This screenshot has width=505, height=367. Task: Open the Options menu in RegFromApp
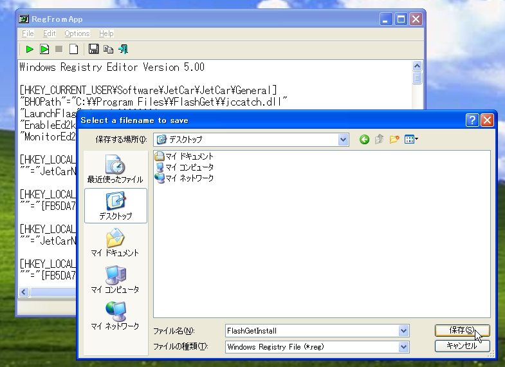point(77,33)
